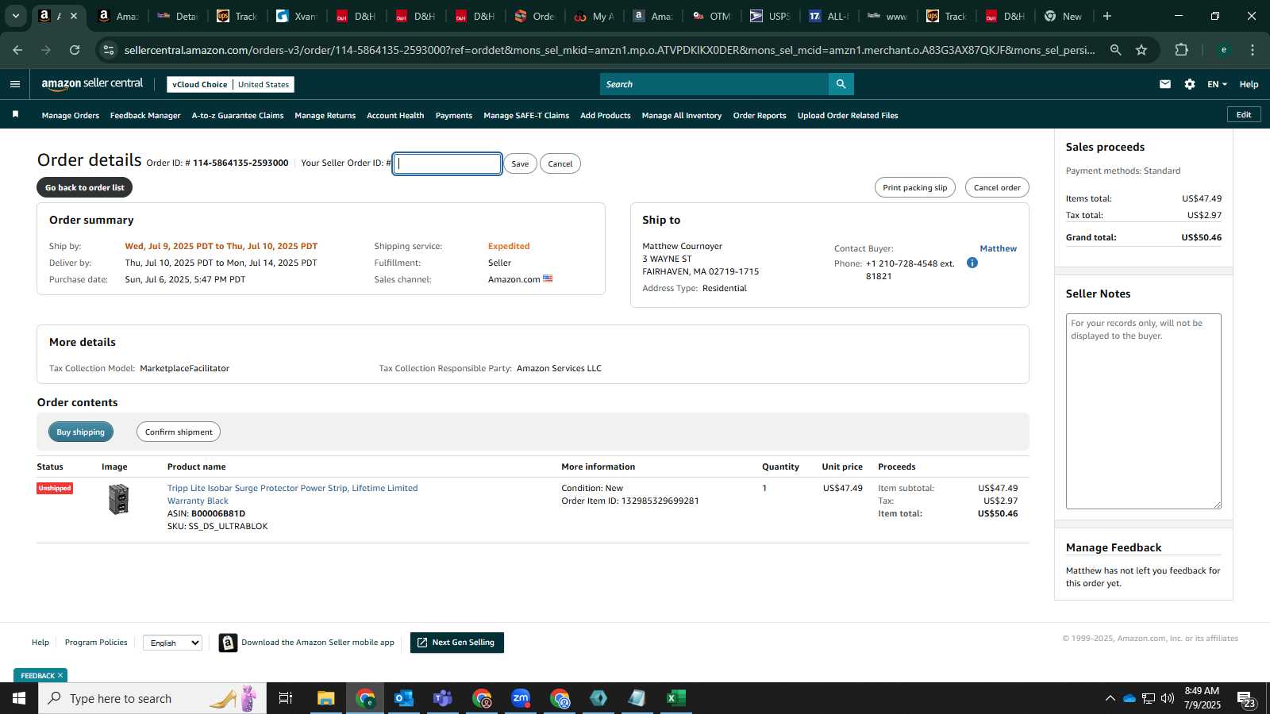The height and width of the screenshot is (714, 1270).
Task: Click the product thumbnail image
Action: [x=118, y=499]
